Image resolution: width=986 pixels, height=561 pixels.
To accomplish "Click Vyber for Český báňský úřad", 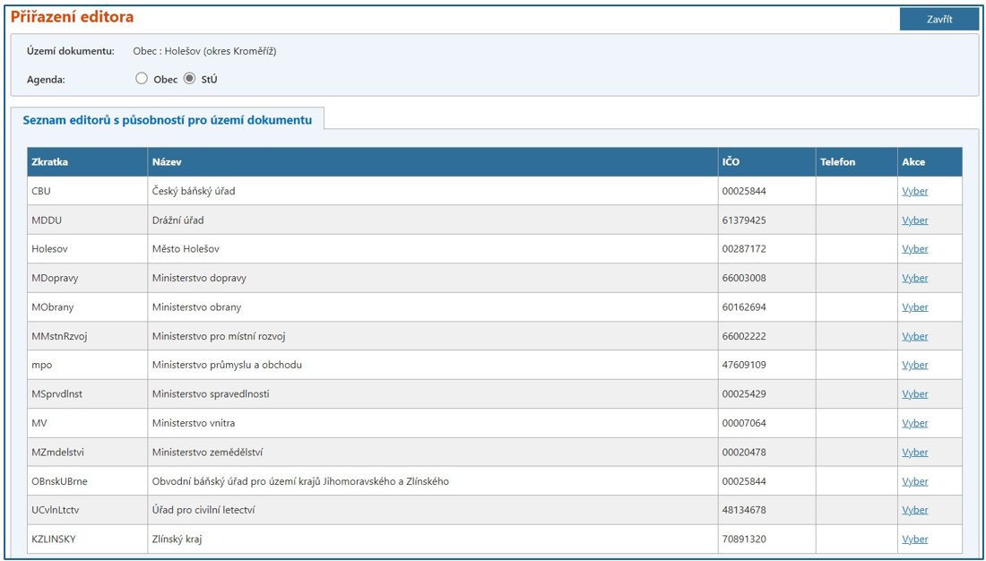I will [x=914, y=191].
